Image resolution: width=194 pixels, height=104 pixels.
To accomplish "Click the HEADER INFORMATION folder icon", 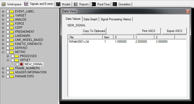I will (12, 72).
